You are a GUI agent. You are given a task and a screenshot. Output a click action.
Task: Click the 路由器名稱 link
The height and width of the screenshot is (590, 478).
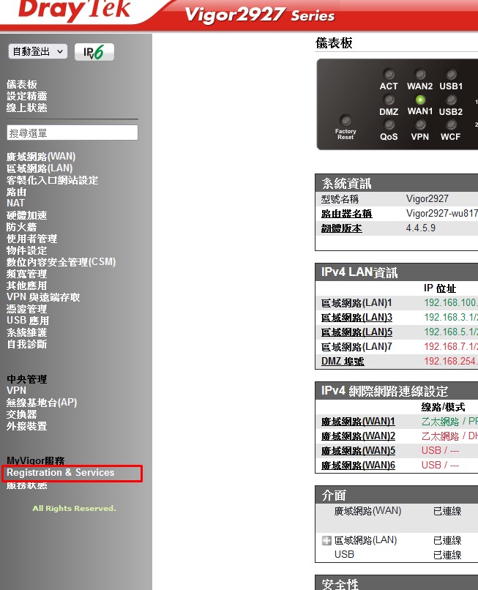[346, 214]
